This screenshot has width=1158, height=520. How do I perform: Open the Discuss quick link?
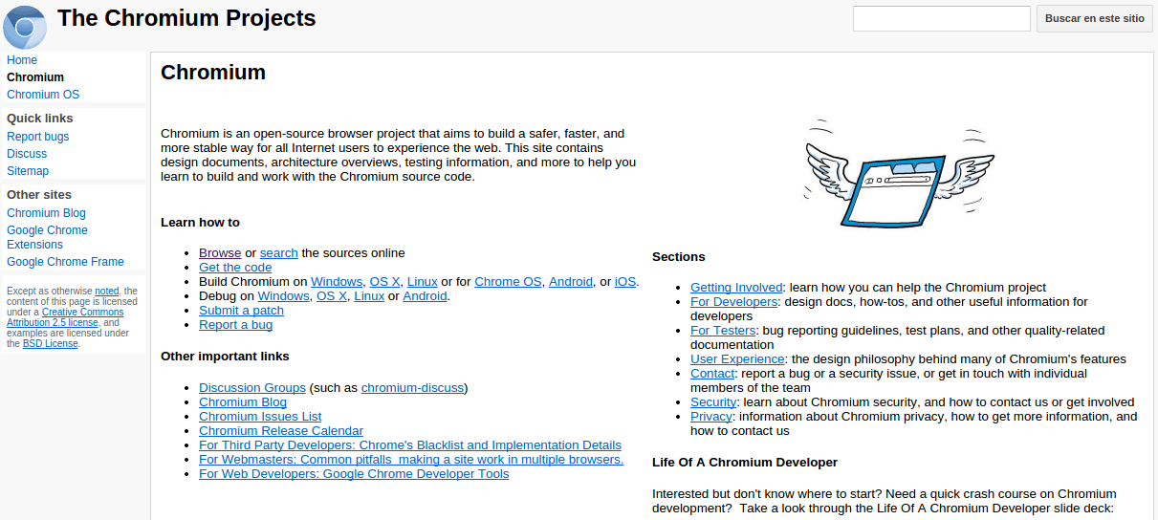(27, 154)
